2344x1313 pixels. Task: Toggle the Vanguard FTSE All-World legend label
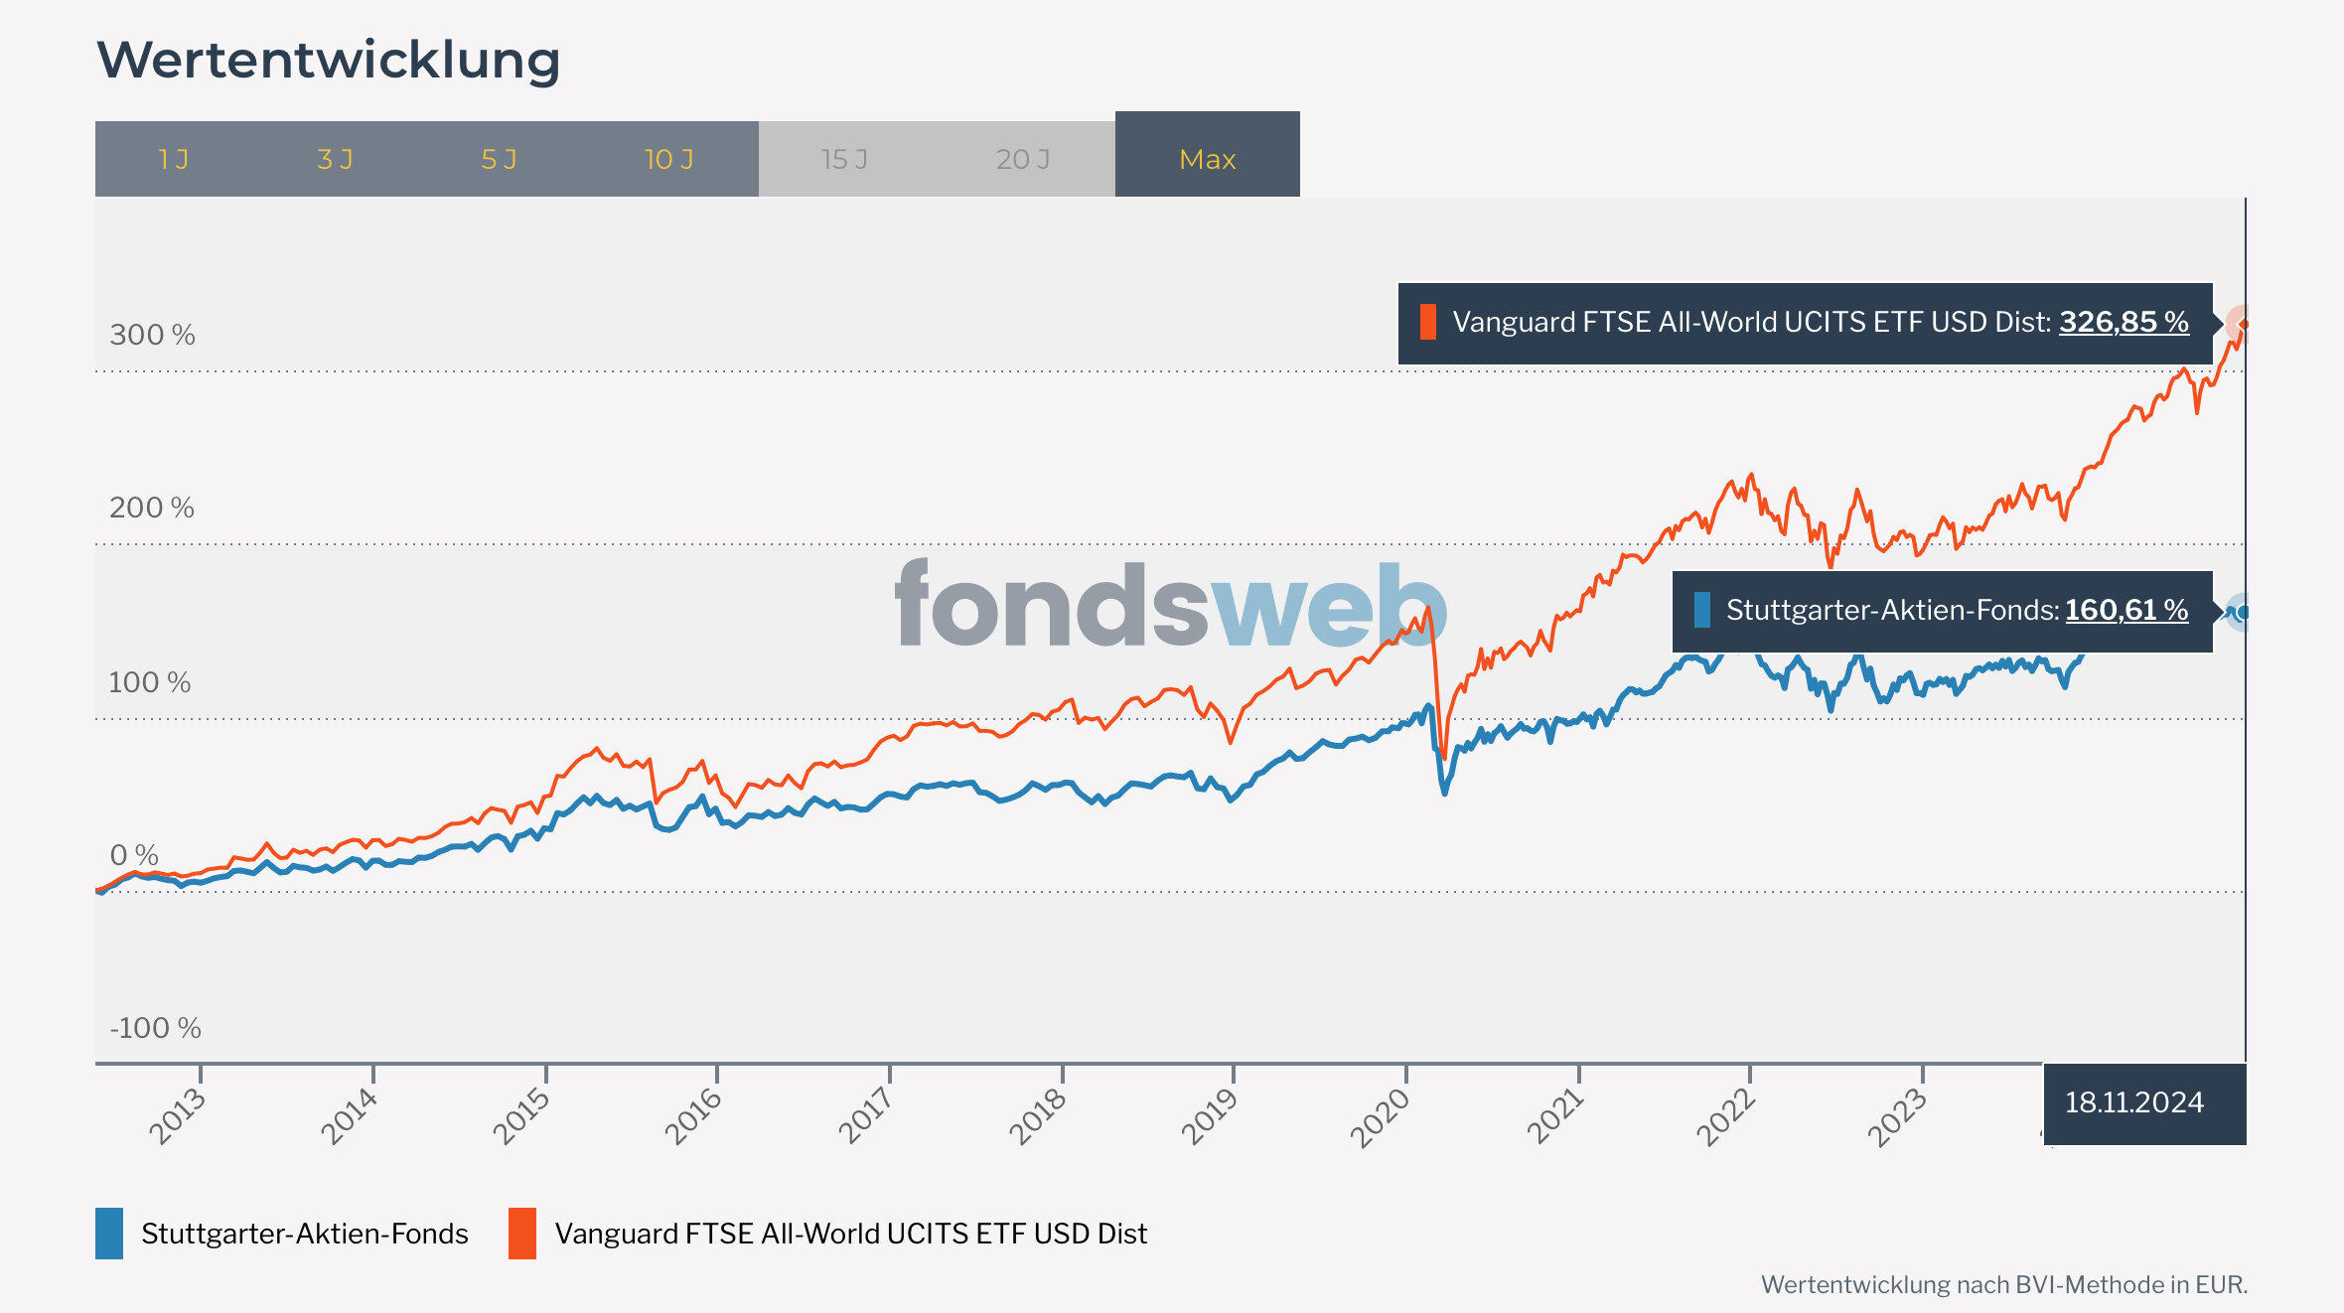pyautogui.click(x=850, y=1233)
